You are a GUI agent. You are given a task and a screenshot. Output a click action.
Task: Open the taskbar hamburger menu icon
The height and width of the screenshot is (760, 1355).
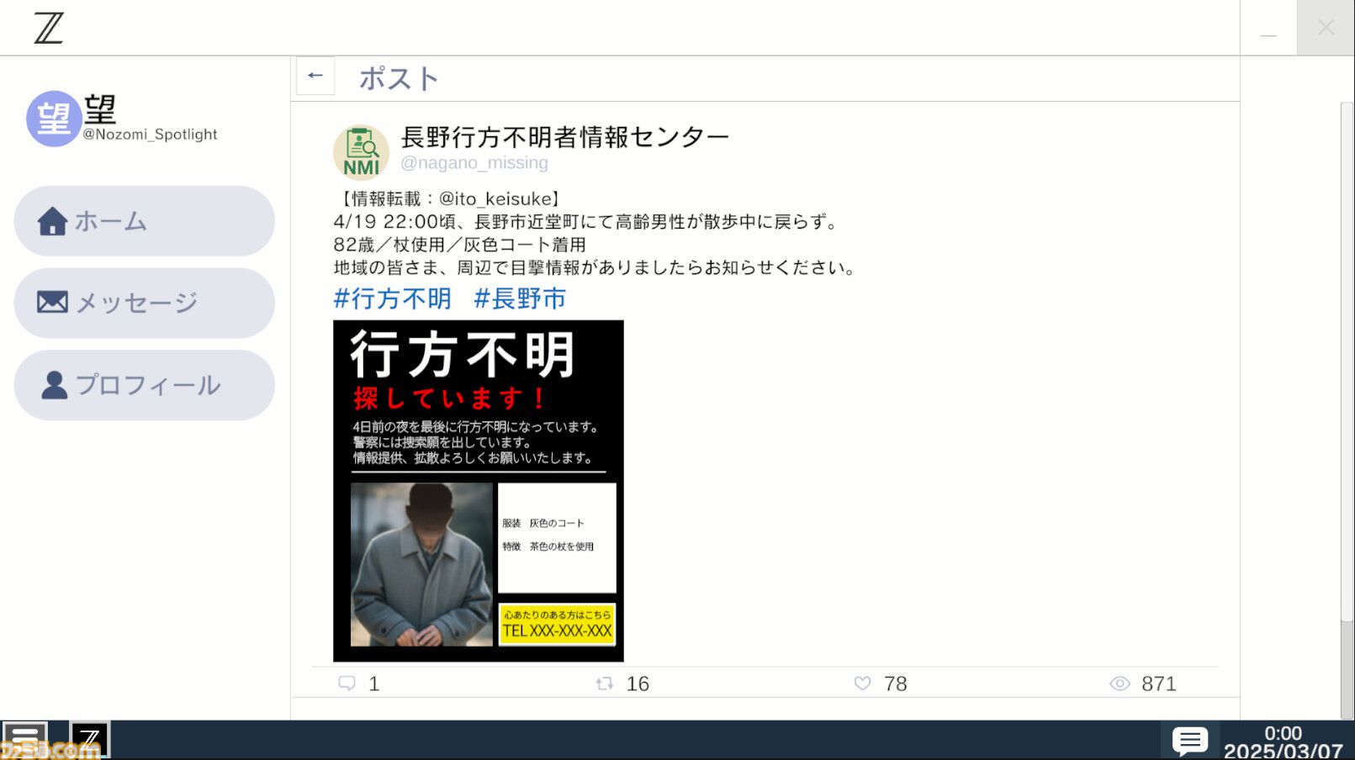[x=24, y=740]
